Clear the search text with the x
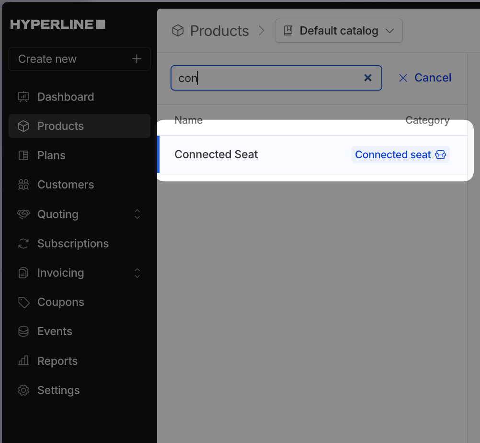This screenshot has width=480, height=443. [x=367, y=78]
